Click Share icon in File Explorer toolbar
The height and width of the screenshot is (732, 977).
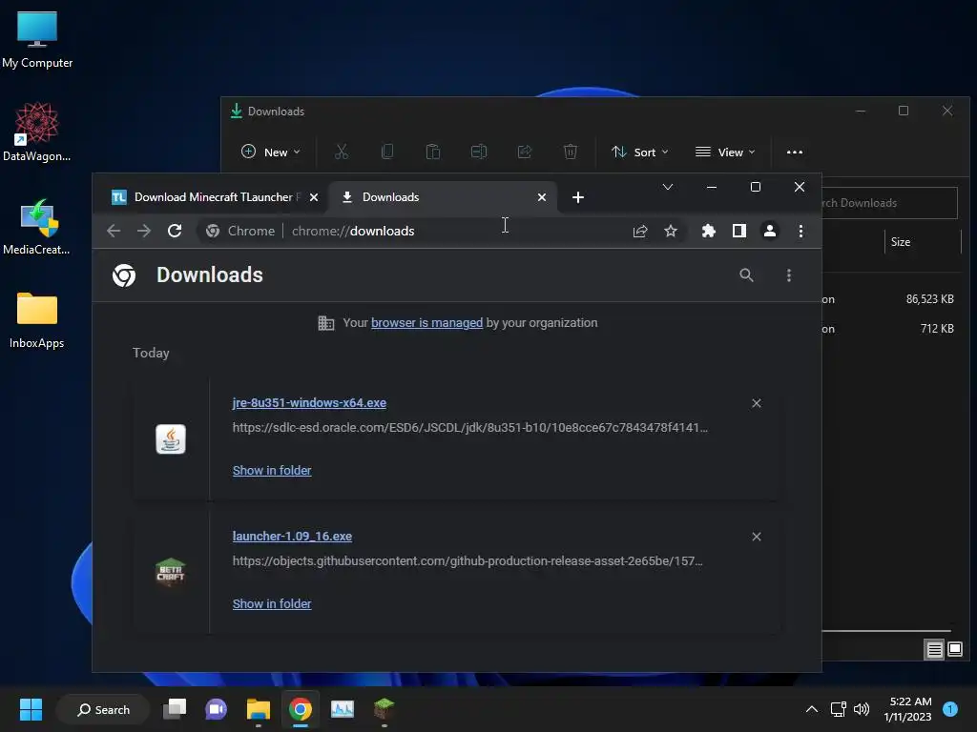[525, 152]
